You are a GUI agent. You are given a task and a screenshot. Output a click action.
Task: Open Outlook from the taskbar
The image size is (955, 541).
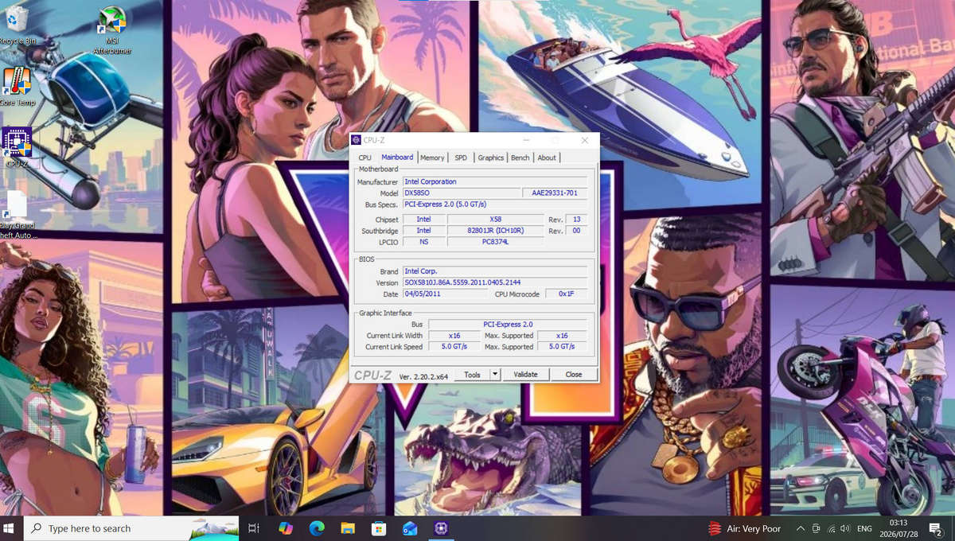pos(410,528)
